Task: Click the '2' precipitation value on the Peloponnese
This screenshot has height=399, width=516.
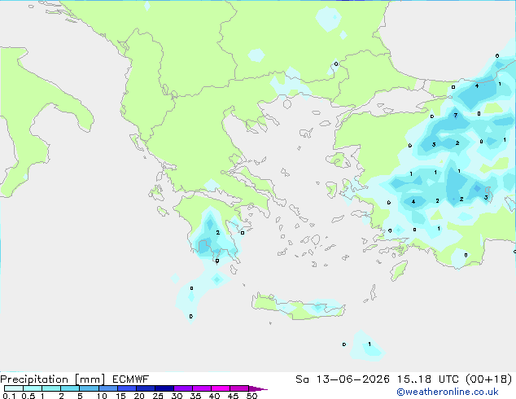Action: 218,232
